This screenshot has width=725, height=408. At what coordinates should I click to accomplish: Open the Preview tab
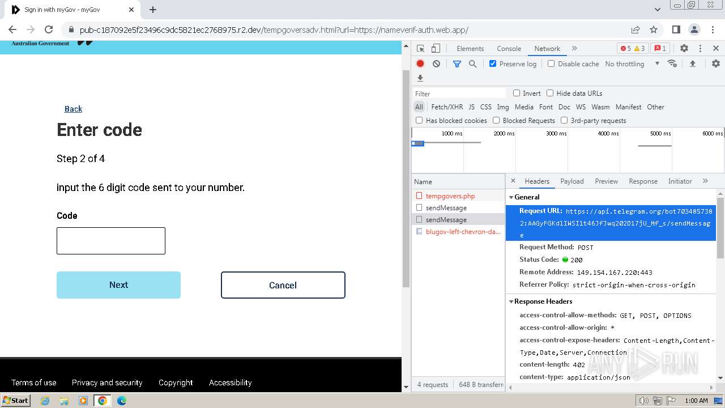pos(606,181)
